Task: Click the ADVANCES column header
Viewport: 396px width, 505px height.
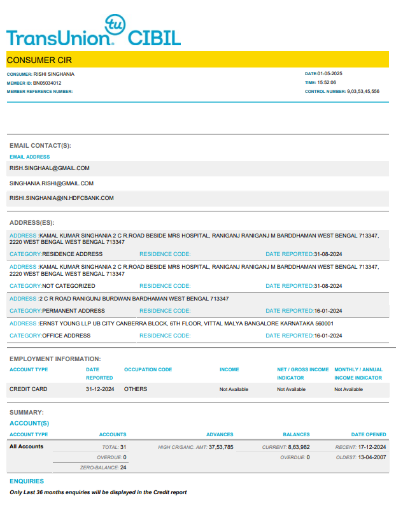Action: [x=220, y=434]
